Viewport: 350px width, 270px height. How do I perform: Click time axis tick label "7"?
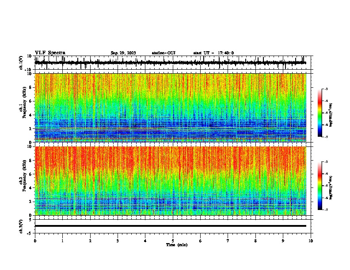(228, 241)
